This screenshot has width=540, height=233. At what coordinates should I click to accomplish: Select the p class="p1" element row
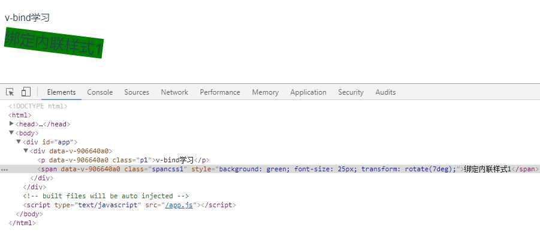point(123,160)
